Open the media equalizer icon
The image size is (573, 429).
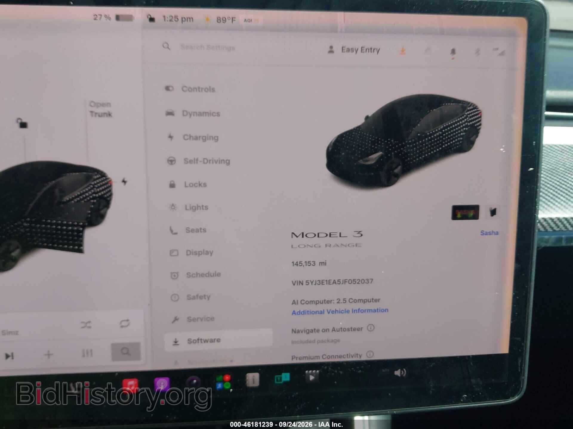(87, 353)
